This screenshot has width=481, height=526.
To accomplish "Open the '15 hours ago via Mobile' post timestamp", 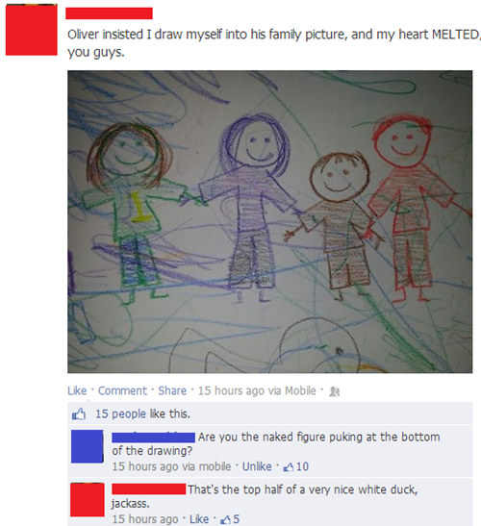I will coord(257,390).
